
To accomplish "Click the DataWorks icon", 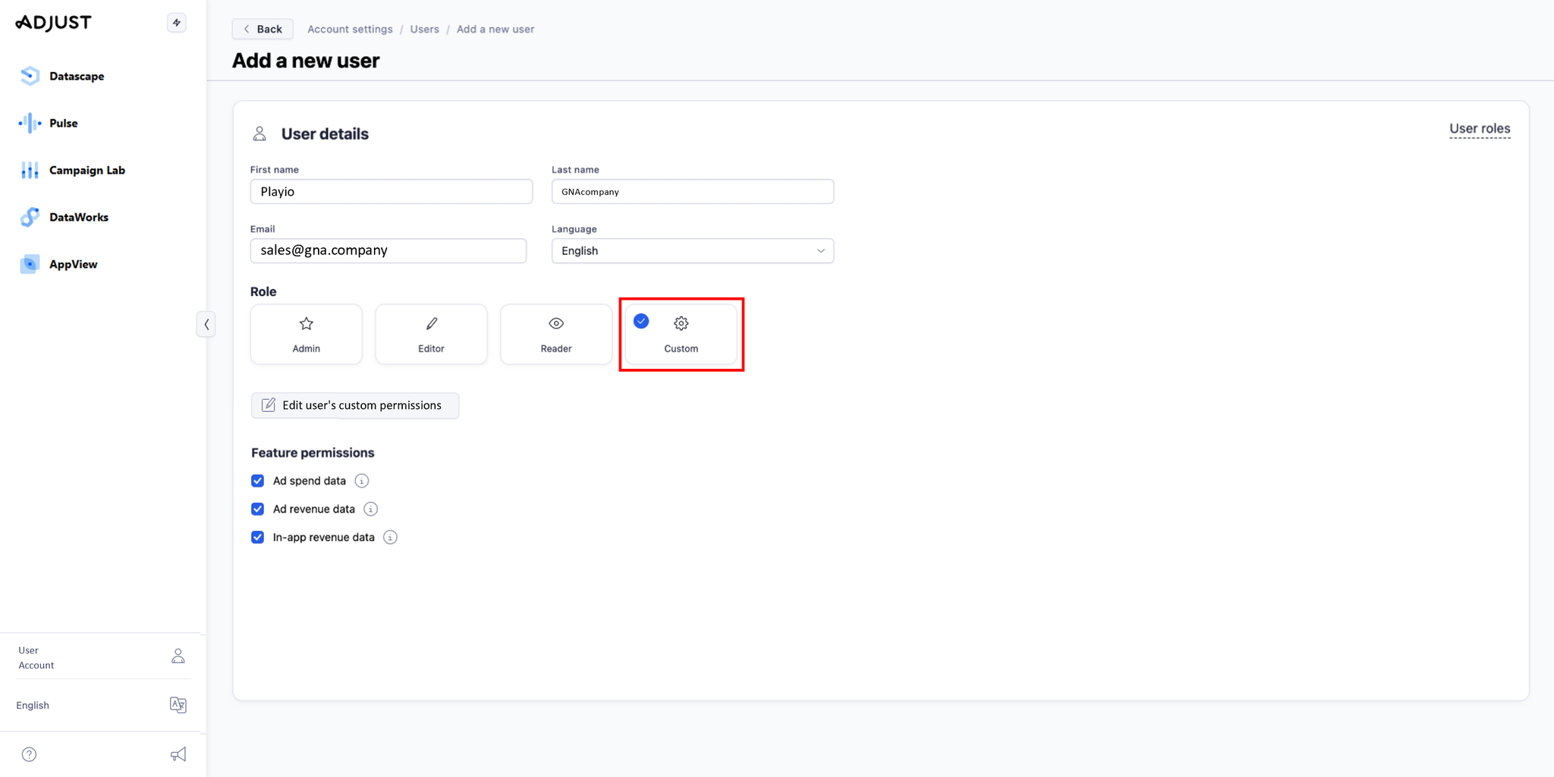I will (30, 217).
